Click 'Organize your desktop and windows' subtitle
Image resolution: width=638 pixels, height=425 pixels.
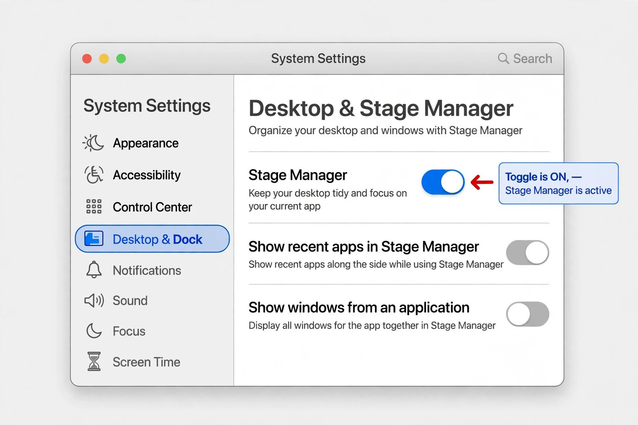point(385,131)
